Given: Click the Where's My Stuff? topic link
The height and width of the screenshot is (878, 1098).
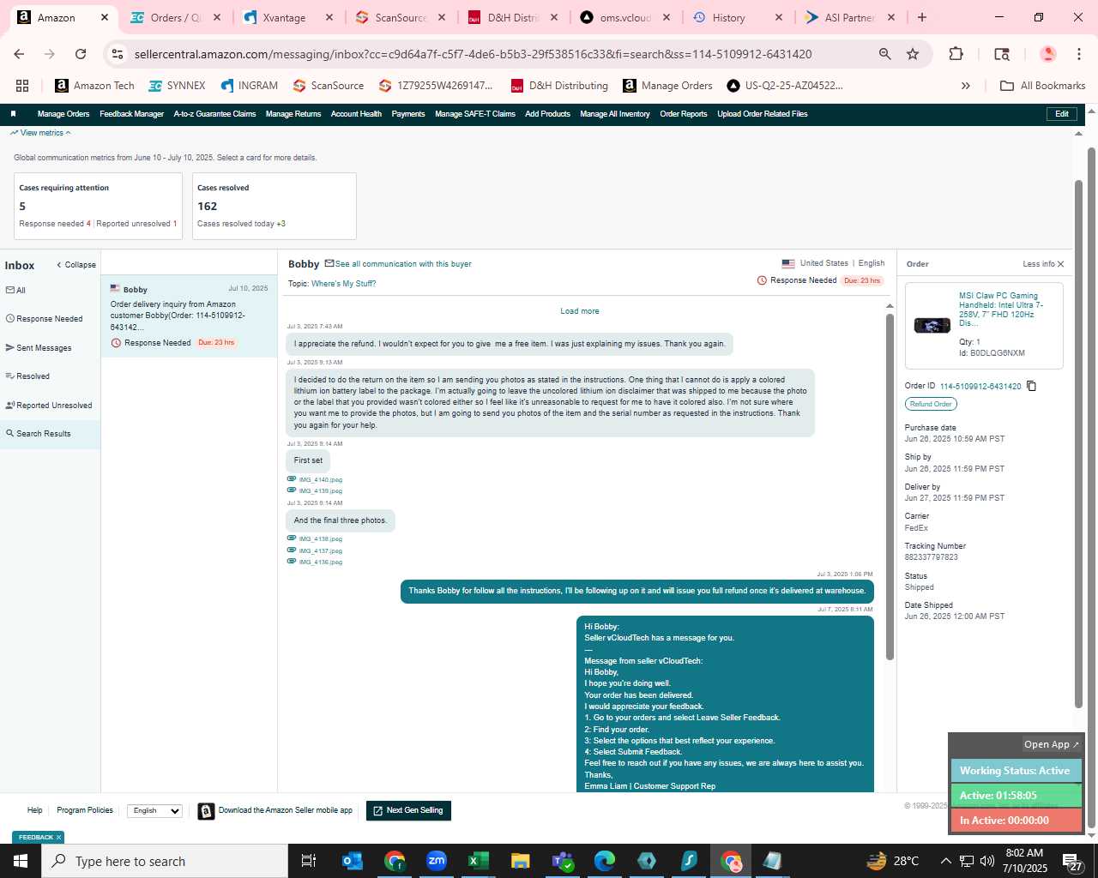Looking at the screenshot, I should (x=344, y=284).
